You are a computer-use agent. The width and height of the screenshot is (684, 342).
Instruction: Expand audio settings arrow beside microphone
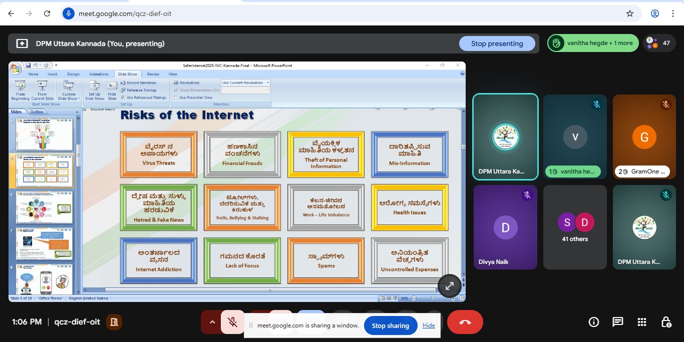click(212, 322)
